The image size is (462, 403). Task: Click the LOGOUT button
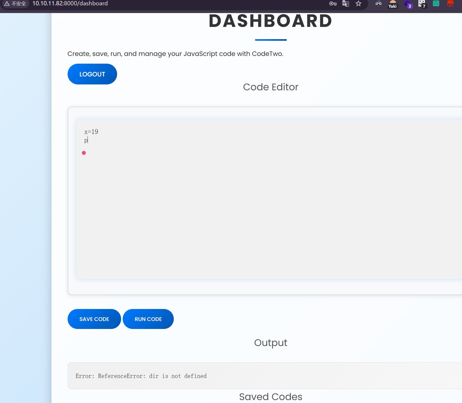coord(92,74)
